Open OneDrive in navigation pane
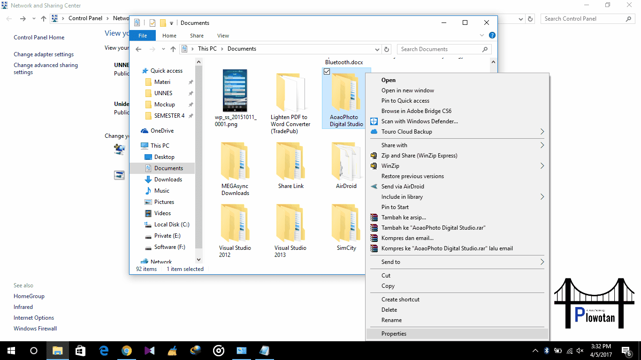Viewport: 641px width, 360px height. [162, 131]
